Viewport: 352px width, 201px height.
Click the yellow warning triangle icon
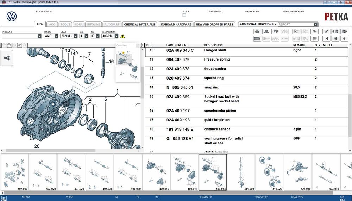(x=122, y=36)
